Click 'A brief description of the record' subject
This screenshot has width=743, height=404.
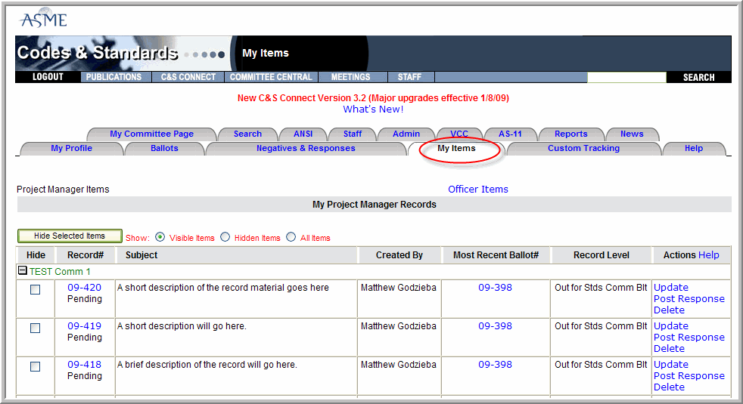(207, 364)
